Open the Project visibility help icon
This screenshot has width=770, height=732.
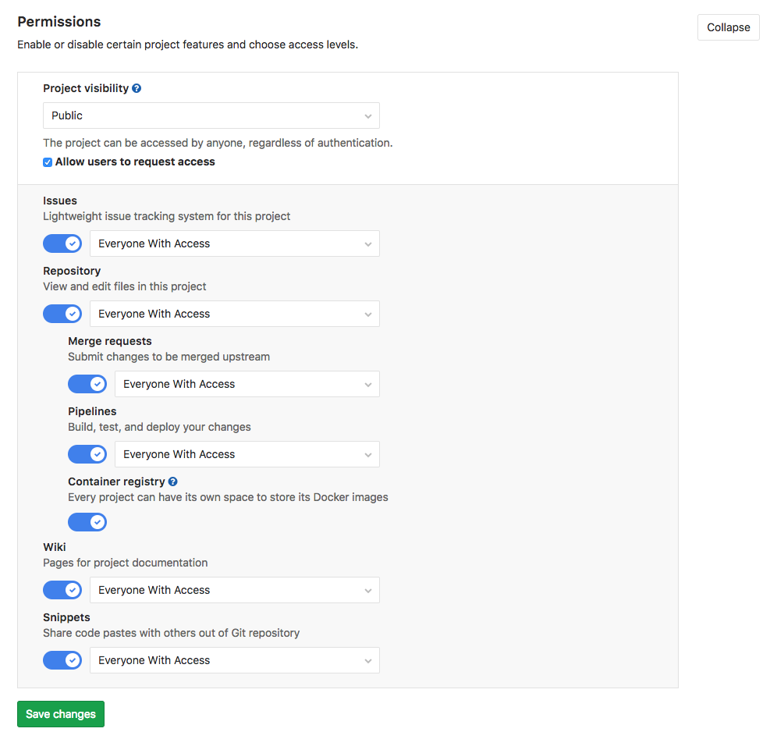tap(137, 88)
